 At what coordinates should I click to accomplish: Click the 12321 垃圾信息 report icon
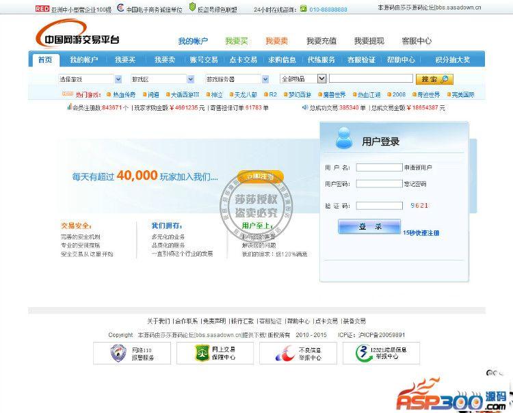pos(363,354)
